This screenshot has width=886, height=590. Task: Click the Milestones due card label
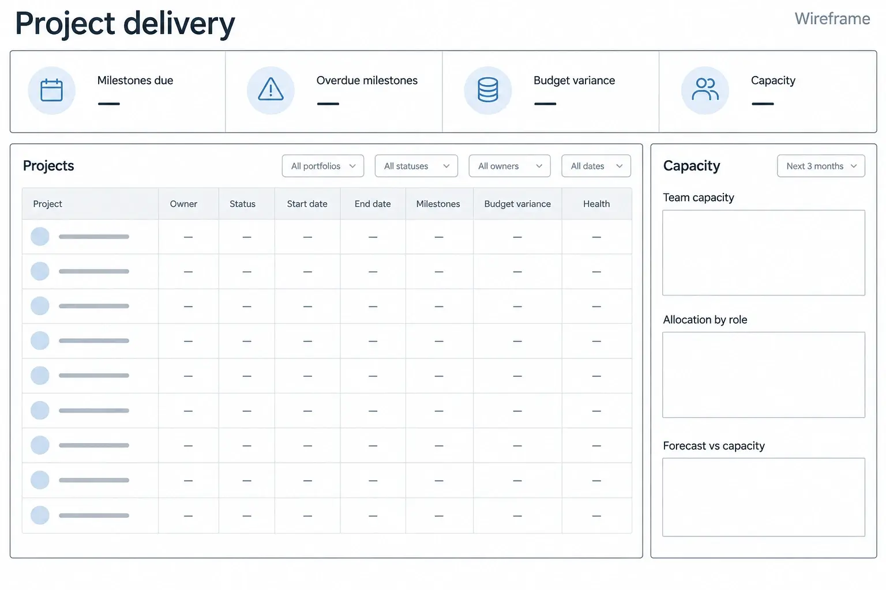tap(135, 81)
